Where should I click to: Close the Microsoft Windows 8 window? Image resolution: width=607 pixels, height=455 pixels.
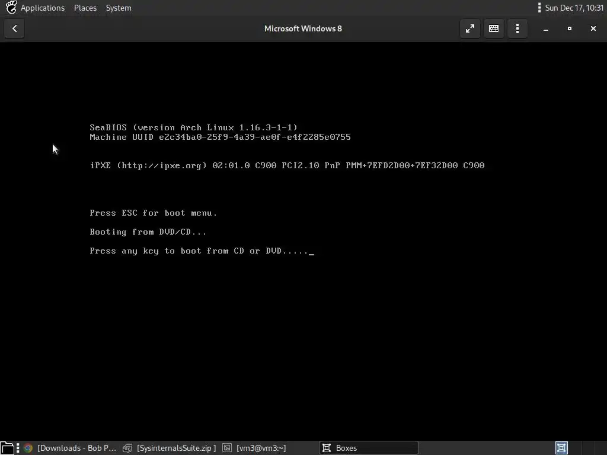(593, 28)
